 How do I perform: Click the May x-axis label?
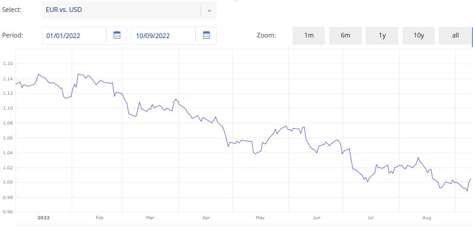pyautogui.click(x=260, y=217)
